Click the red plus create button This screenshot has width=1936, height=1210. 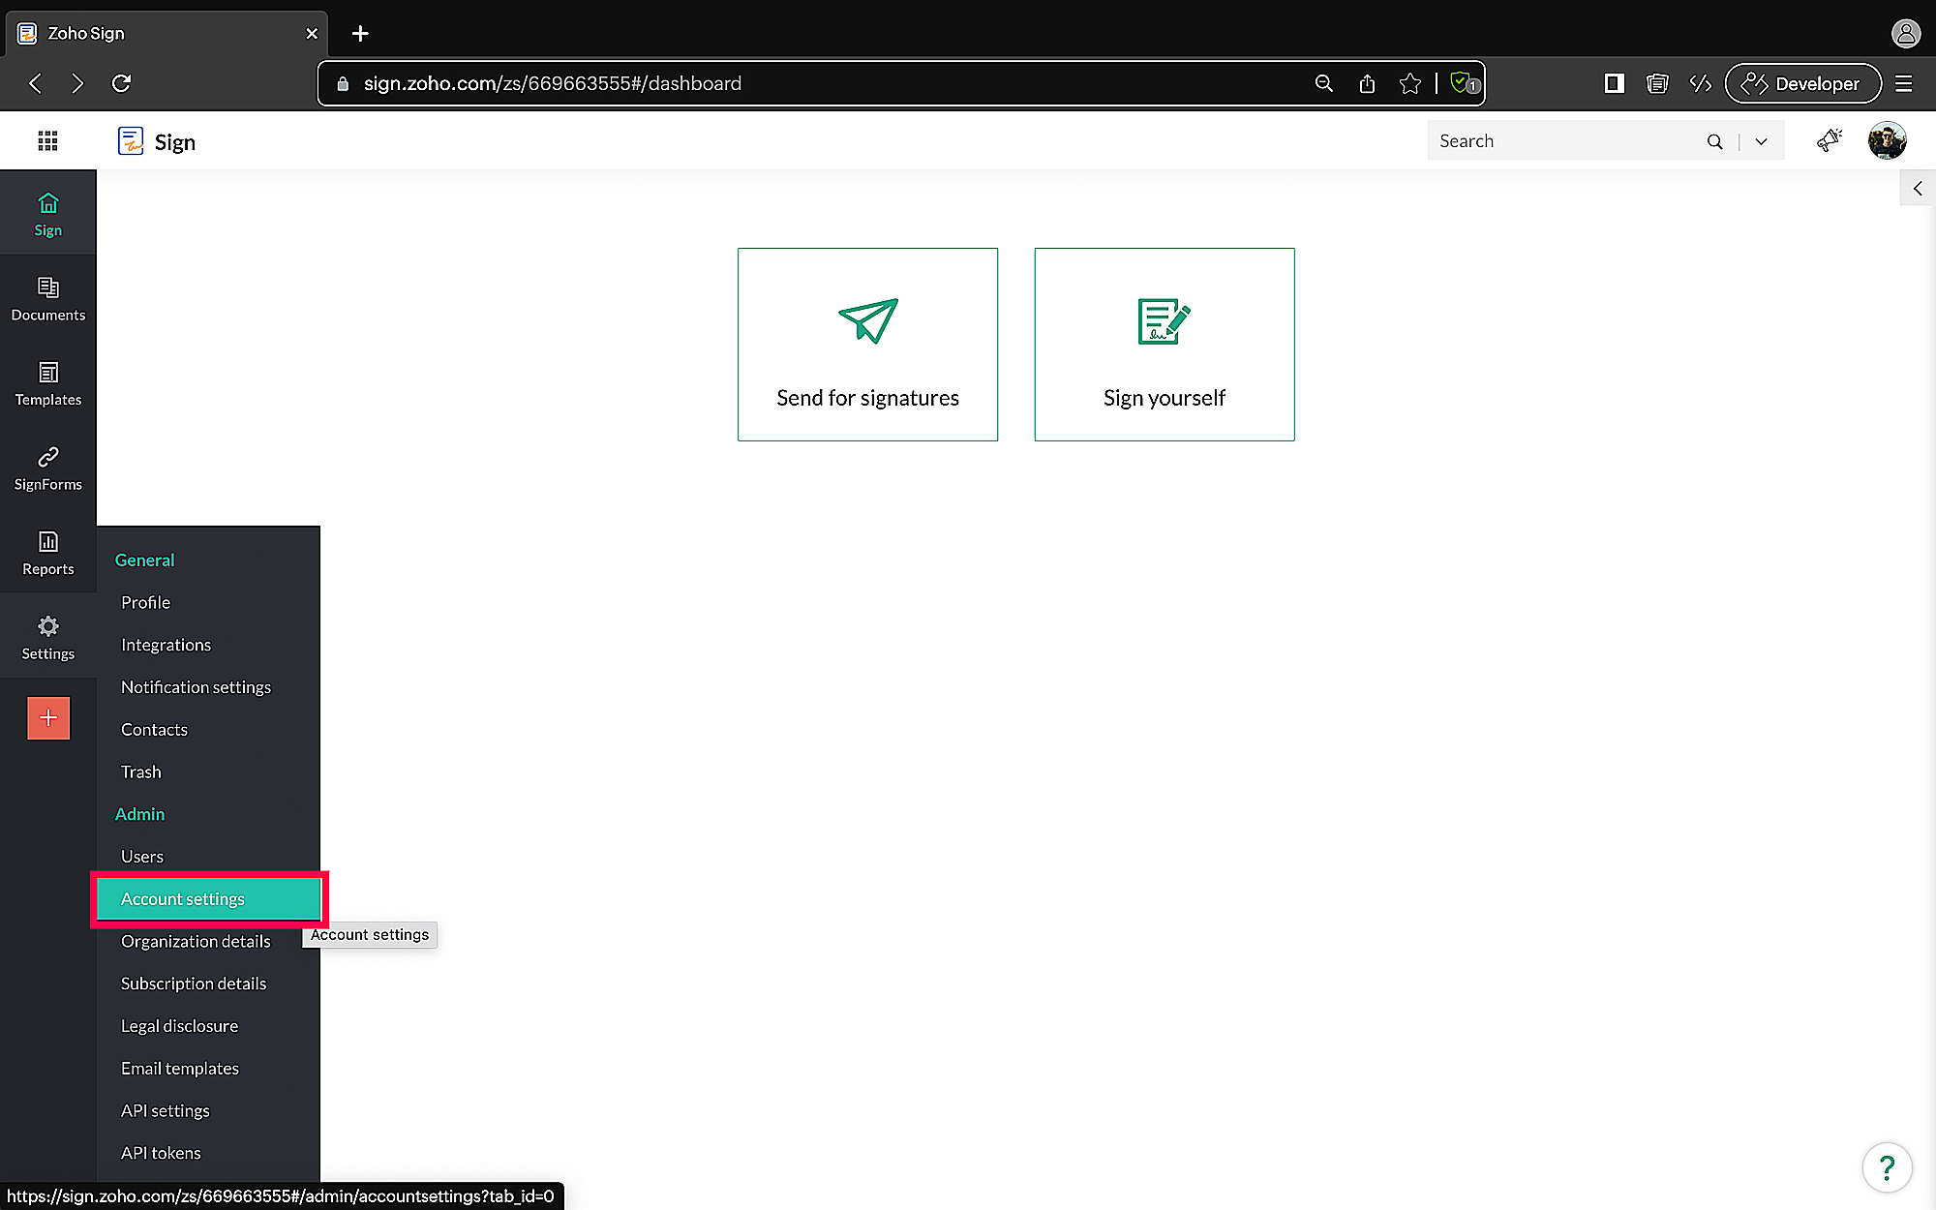tap(48, 718)
